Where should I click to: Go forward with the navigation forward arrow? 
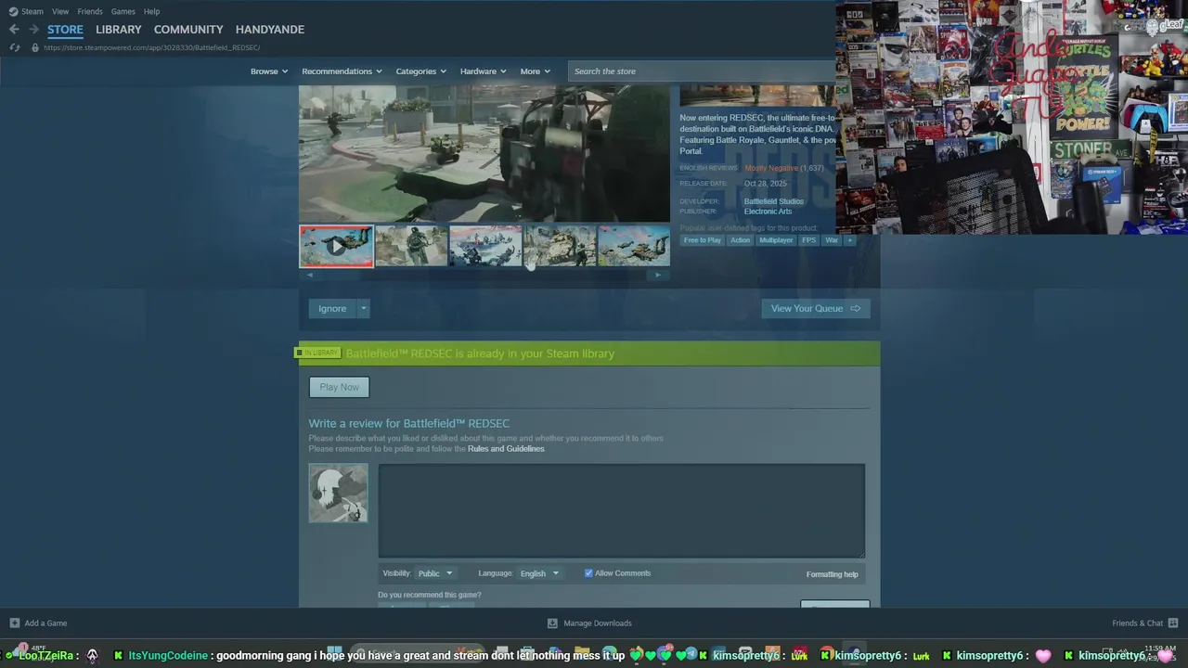(33, 30)
